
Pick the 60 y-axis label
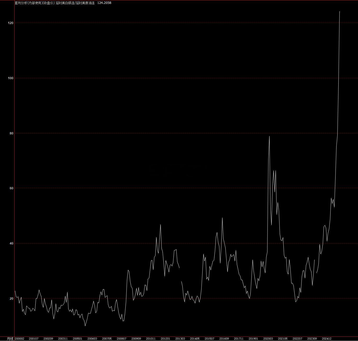coord(11,188)
